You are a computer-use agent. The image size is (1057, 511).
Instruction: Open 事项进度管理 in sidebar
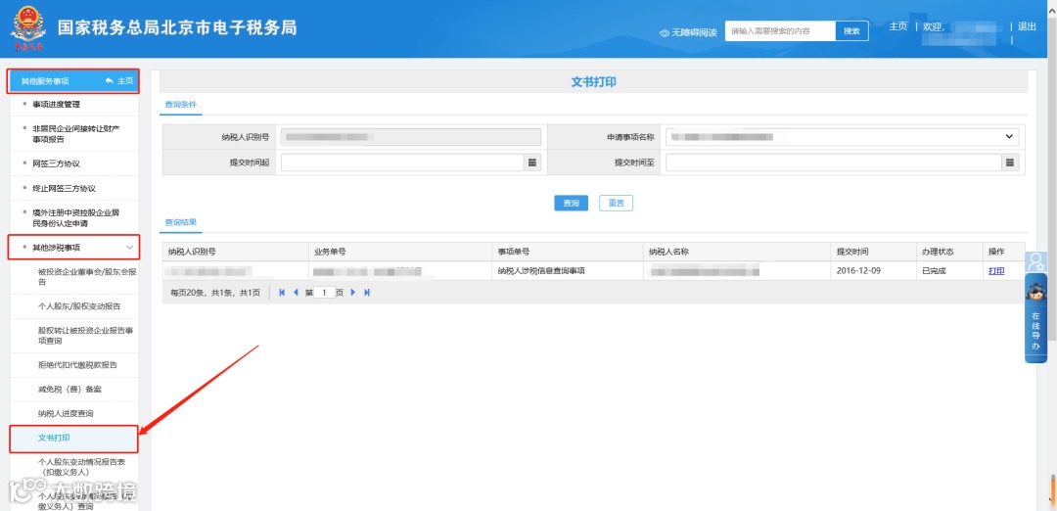74,105
